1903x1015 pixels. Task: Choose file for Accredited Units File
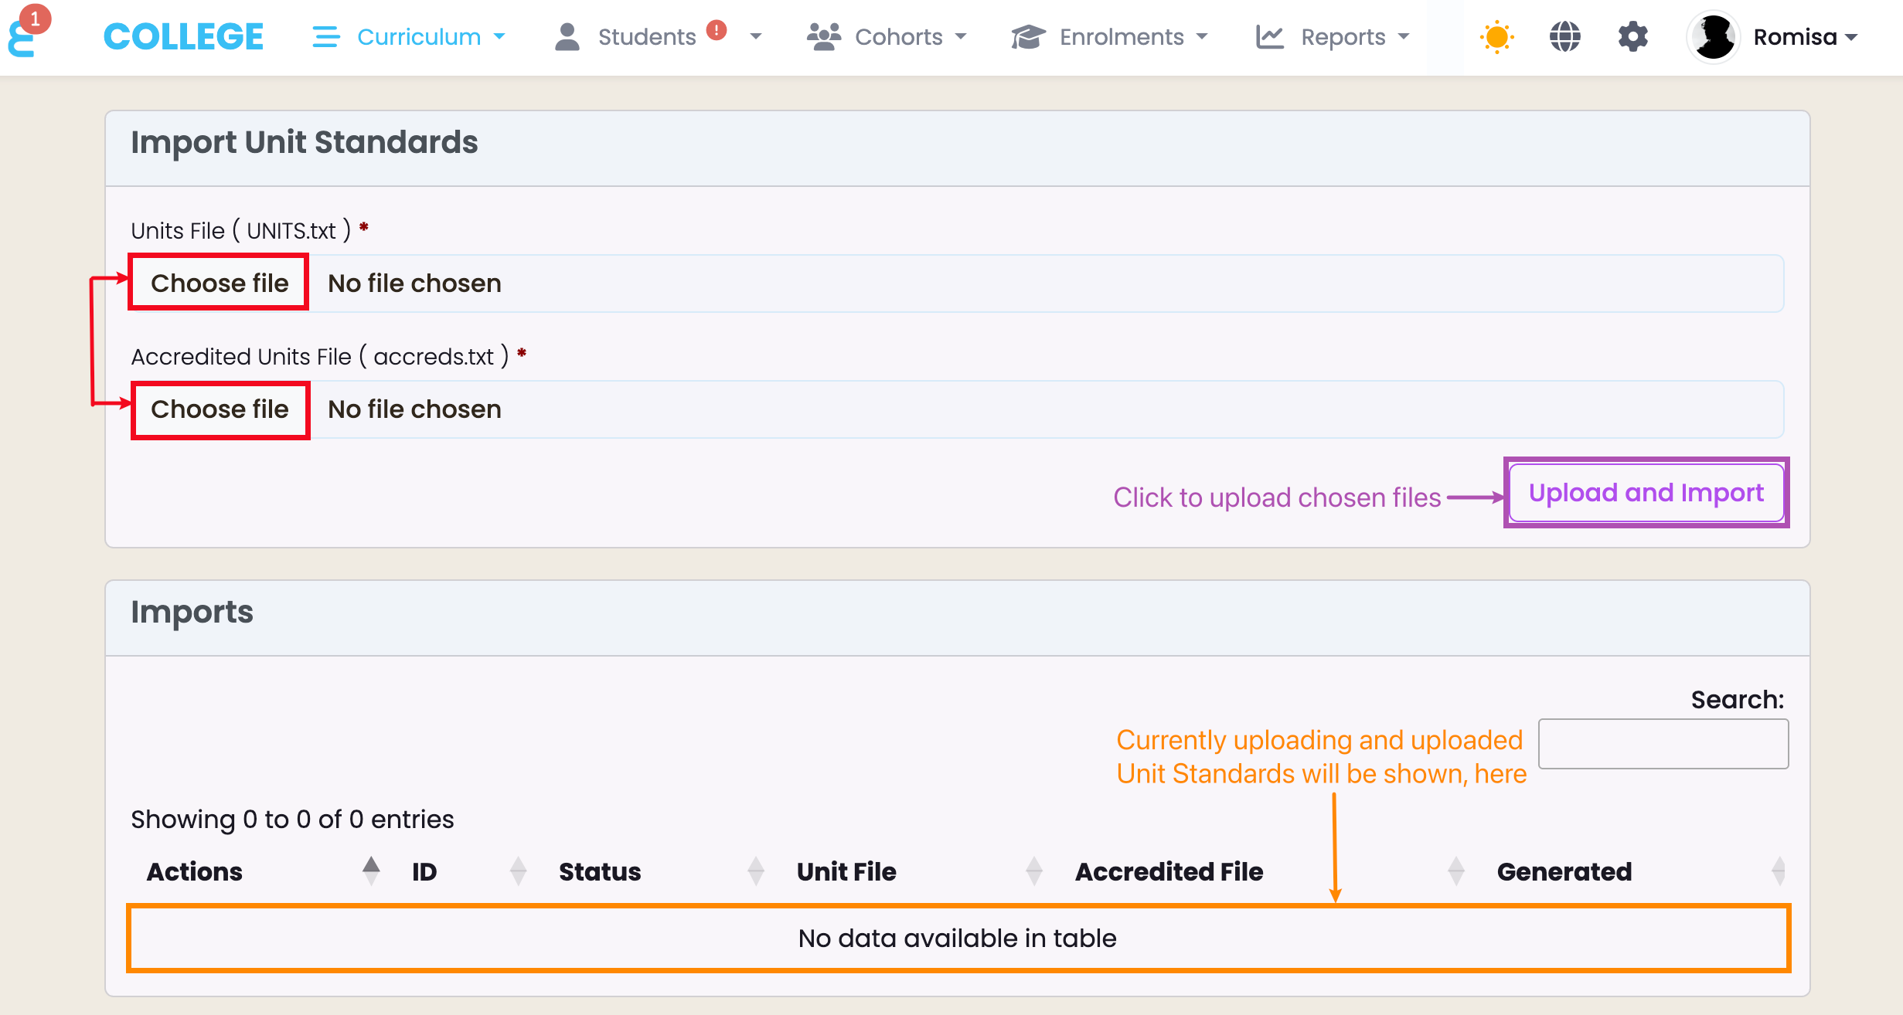[x=220, y=409]
